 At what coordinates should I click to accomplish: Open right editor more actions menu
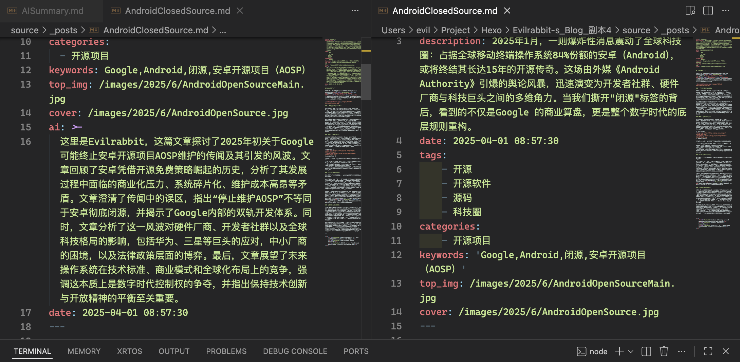pyautogui.click(x=726, y=11)
